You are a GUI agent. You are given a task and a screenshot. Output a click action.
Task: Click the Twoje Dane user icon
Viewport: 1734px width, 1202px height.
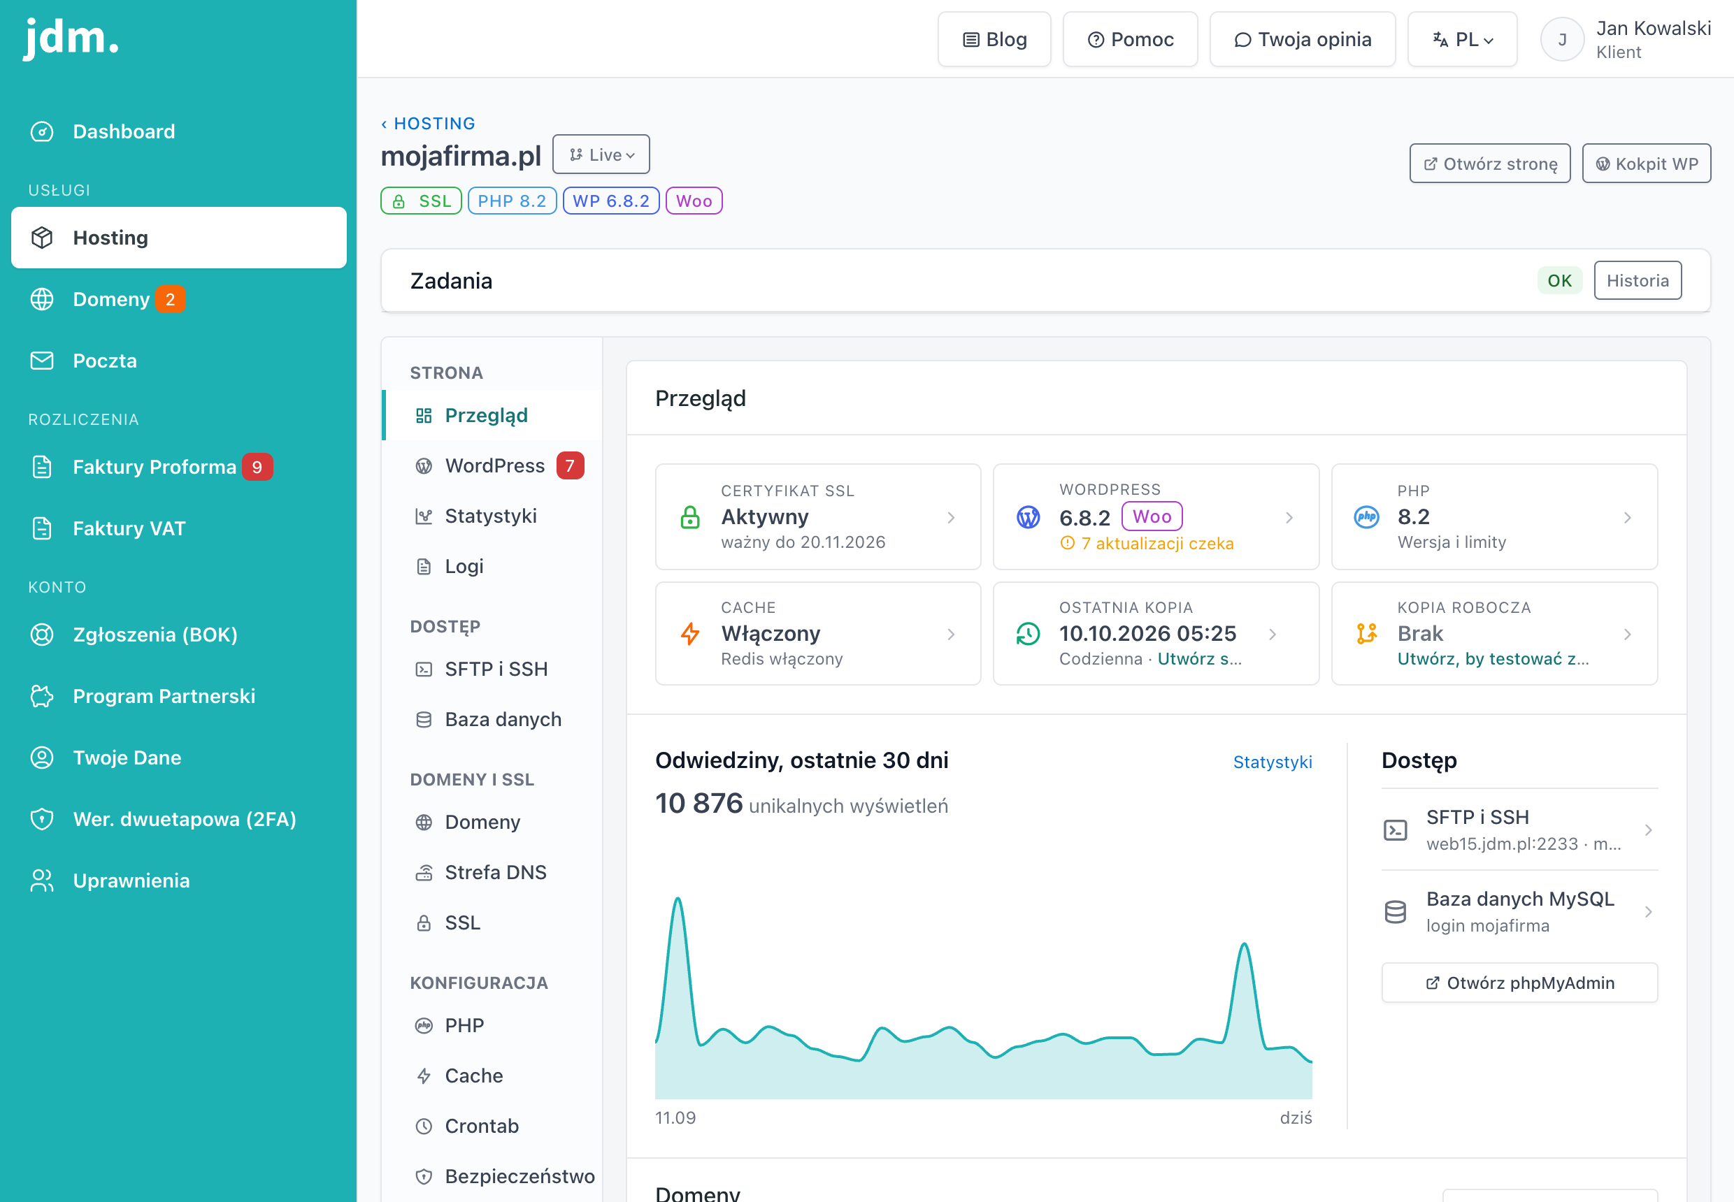click(42, 758)
